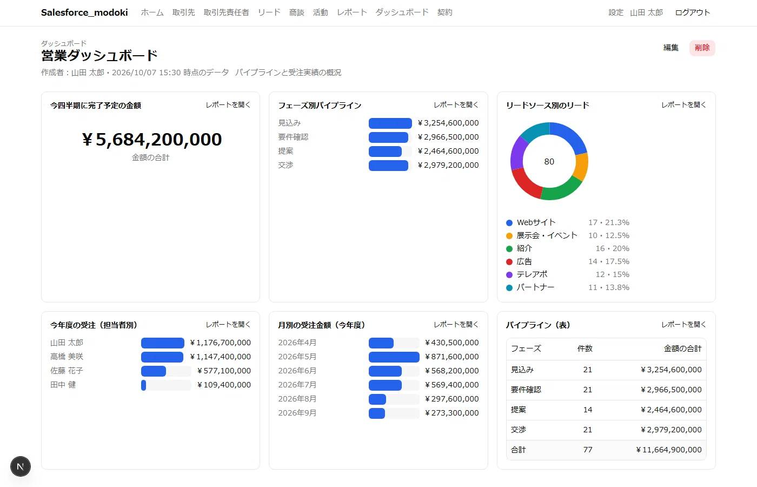Open 取引先 in the top navigation
The height and width of the screenshot is (487, 757).
184,12
